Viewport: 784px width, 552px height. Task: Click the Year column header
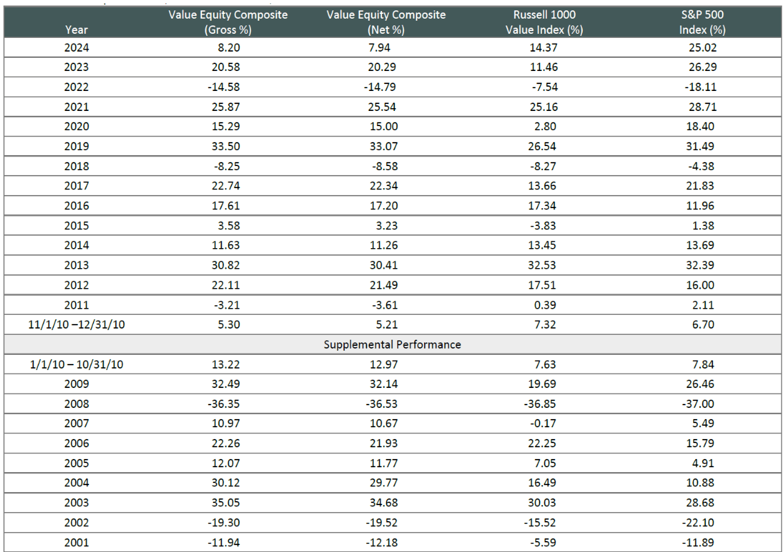pyautogui.click(x=77, y=30)
